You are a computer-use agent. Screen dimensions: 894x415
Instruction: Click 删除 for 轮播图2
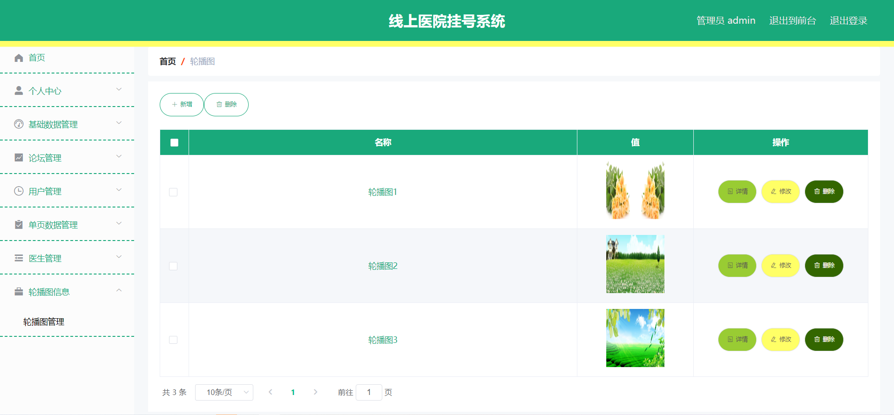pos(824,266)
